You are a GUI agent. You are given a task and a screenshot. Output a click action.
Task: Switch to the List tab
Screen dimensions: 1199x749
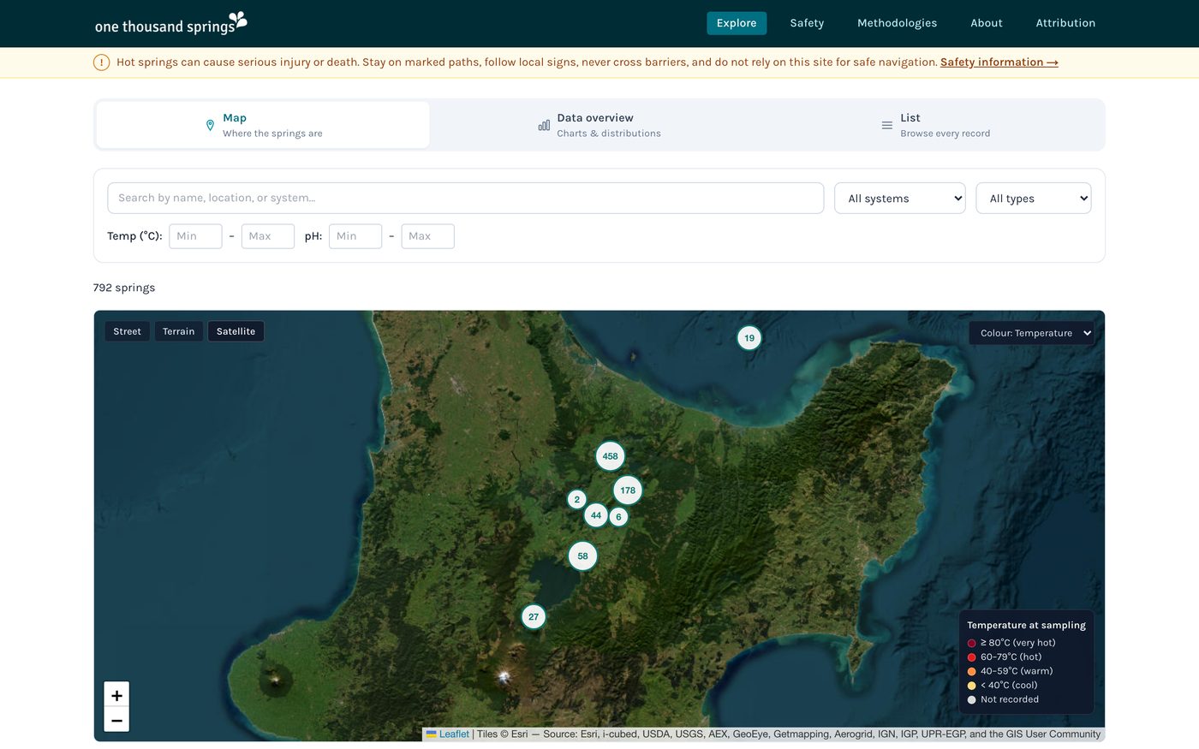pyautogui.click(x=935, y=125)
